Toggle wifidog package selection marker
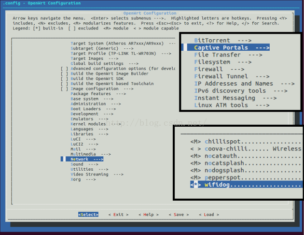304x235 pixels. (x=195, y=185)
